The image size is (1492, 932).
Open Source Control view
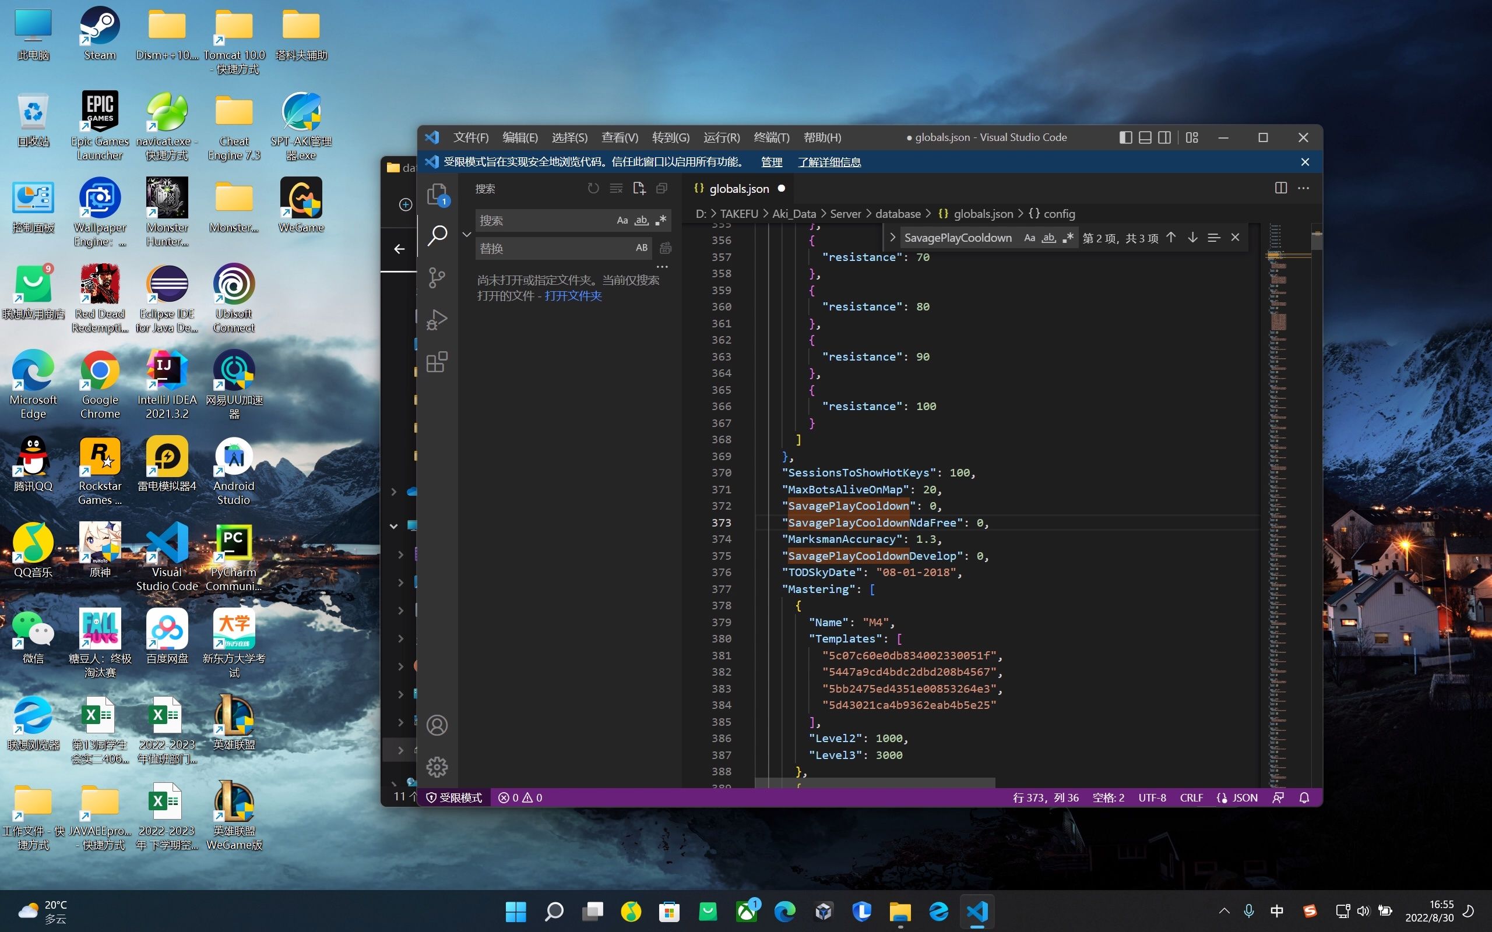point(437,277)
